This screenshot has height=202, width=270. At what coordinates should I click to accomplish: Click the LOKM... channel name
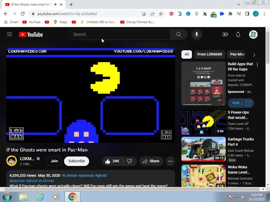27,159
